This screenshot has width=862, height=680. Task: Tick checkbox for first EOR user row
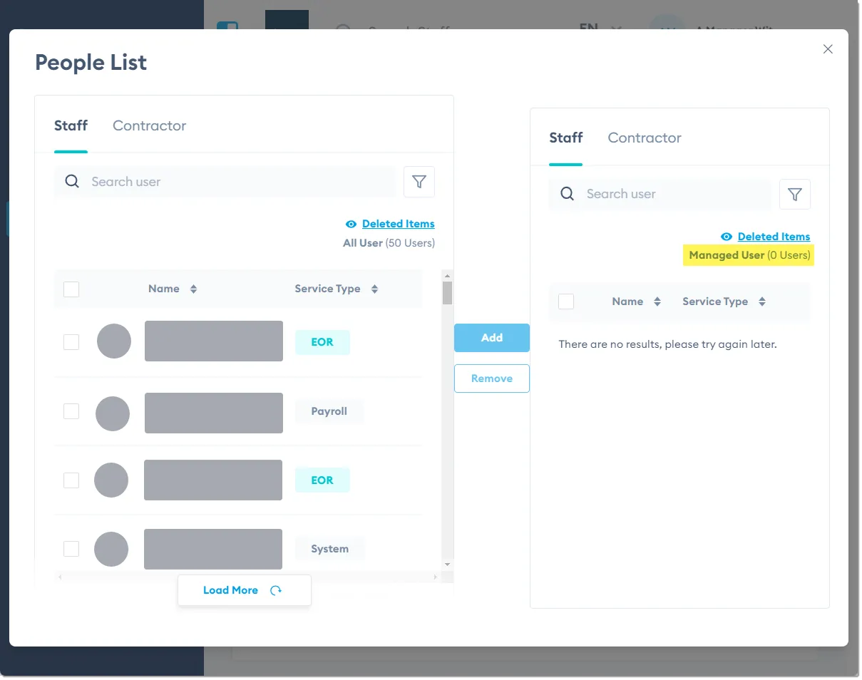coord(71,342)
